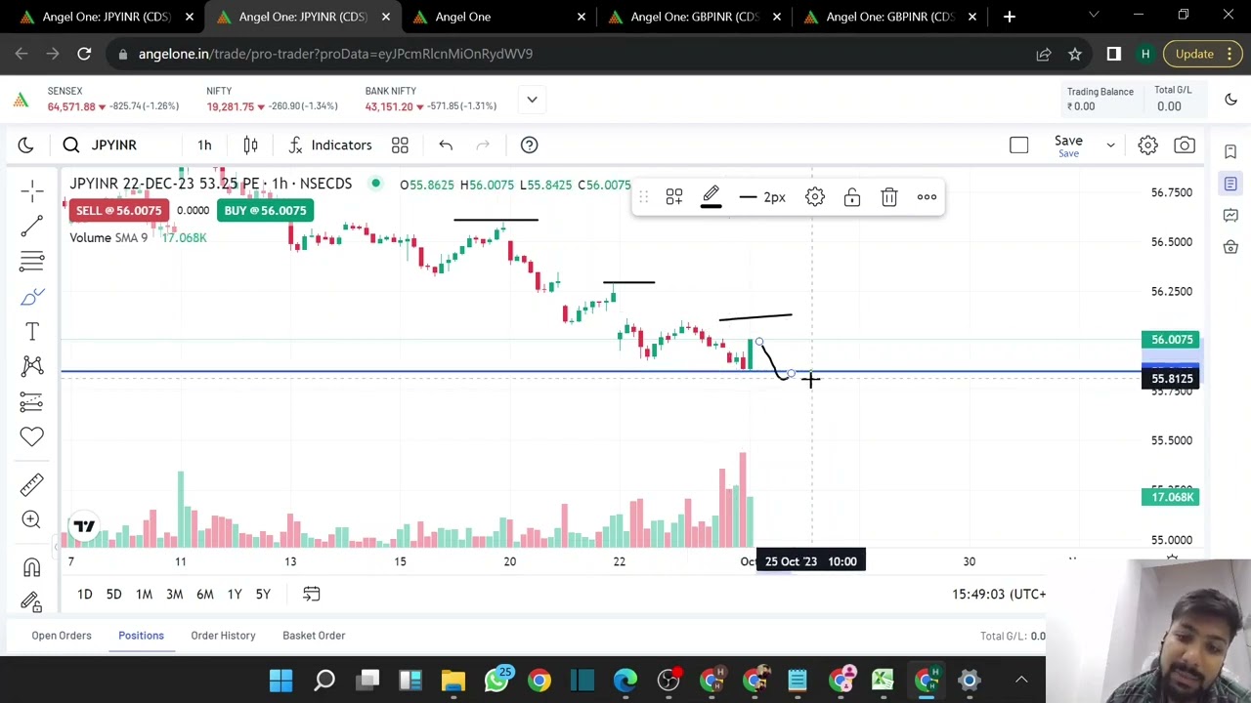Open chart settings gear in top toolbar

click(x=1147, y=145)
